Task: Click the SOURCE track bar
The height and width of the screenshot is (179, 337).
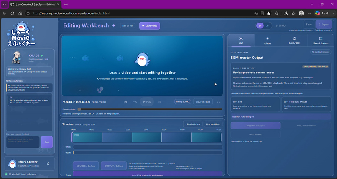Action: coord(148,147)
